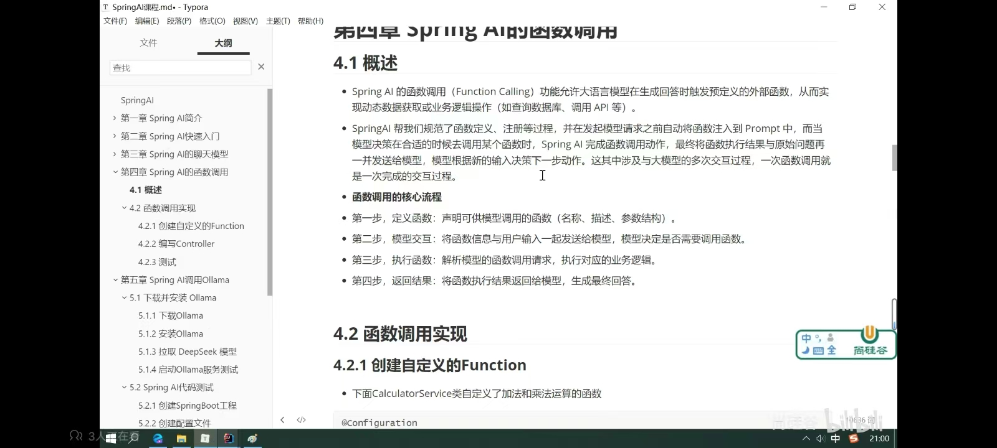Viewport: 997px width, 448px height.
Task: Jump to 4.2.3 测试 outline item
Action: coord(157,262)
